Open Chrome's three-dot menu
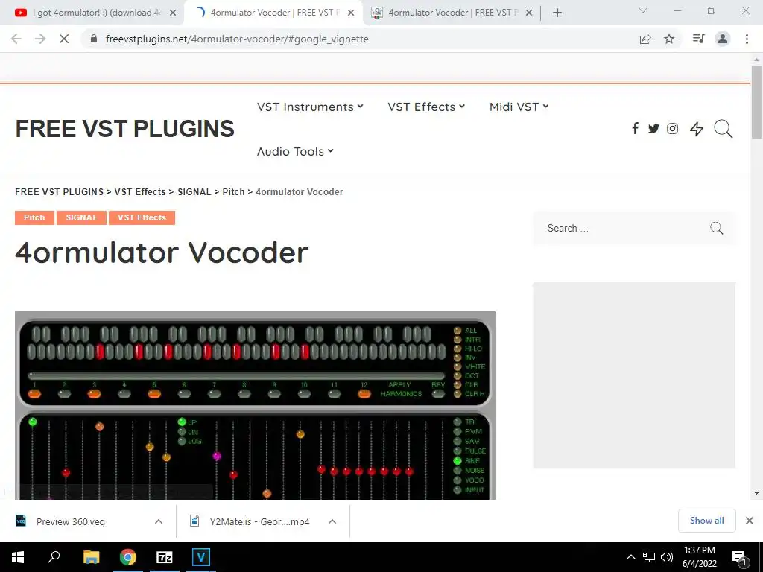 pos(747,39)
